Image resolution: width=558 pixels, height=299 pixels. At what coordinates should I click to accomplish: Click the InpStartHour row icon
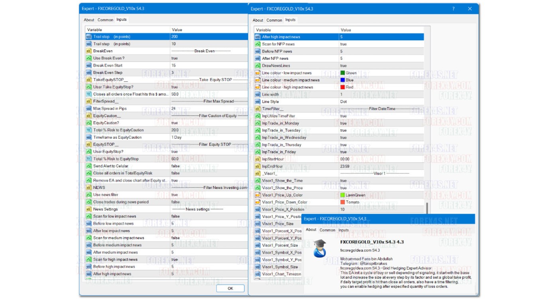pos(257,159)
